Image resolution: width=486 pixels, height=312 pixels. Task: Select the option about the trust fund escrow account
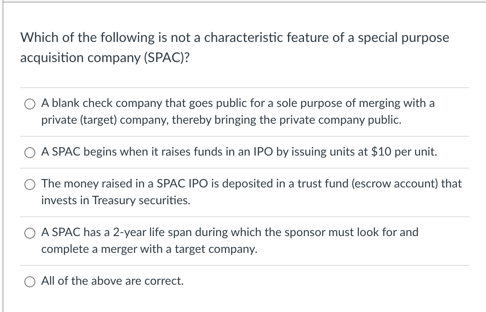tap(30, 184)
